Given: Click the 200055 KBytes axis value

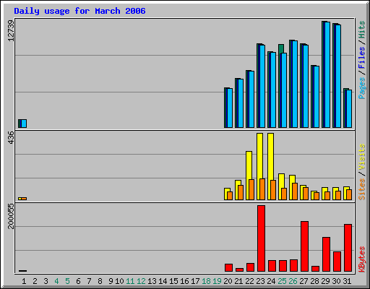Looking at the screenshot, I should tap(11, 216).
